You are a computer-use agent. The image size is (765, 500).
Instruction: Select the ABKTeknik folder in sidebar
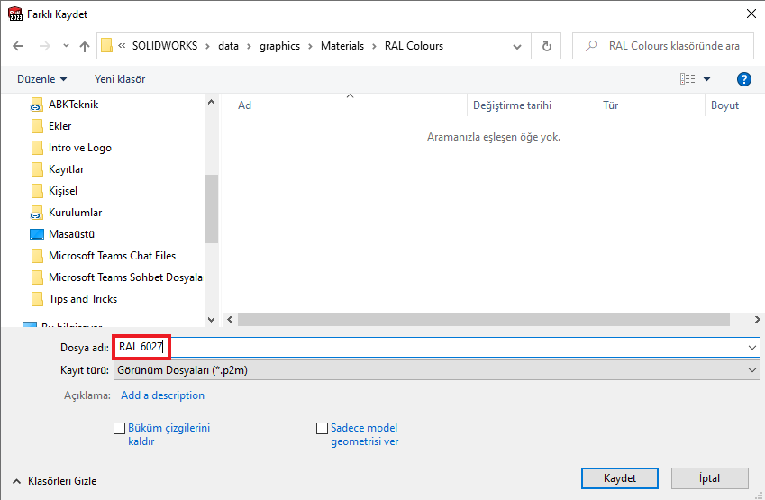[x=73, y=105]
